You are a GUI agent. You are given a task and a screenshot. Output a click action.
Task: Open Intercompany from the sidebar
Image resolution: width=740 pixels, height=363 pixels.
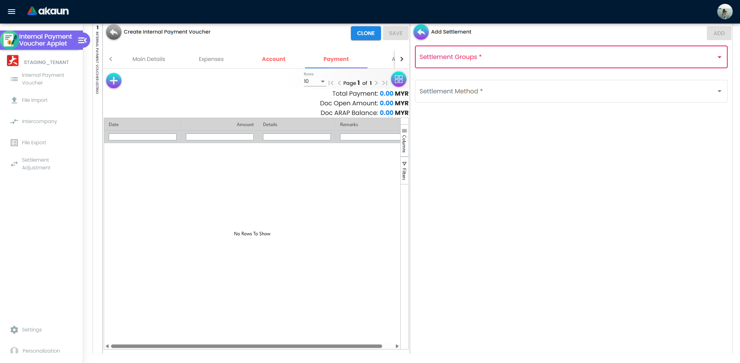point(39,121)
